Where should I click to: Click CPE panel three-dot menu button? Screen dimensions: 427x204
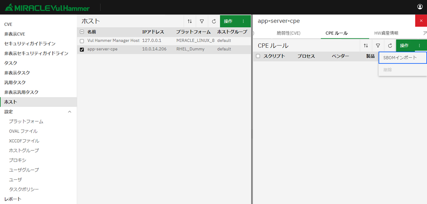(x=419, y=46)
